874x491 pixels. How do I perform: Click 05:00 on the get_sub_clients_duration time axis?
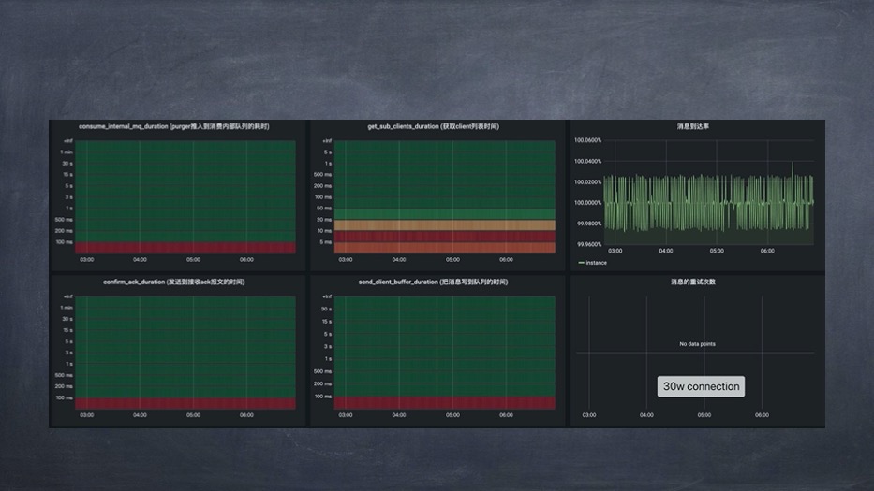coord(452,260)
